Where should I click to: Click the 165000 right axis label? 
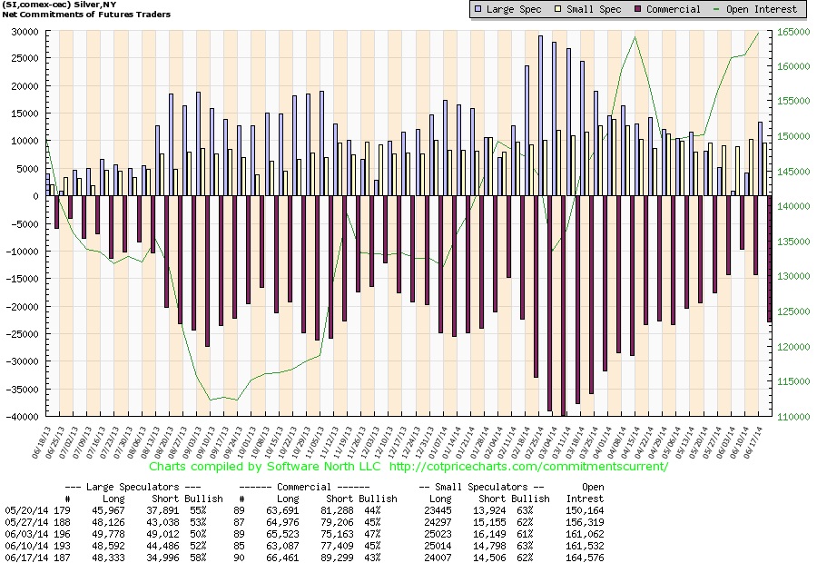coord(793,32)
